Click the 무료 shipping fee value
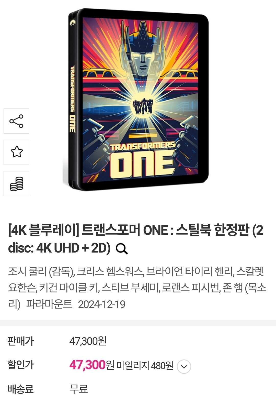Image resolution: width=276 pixels, height=404 pixels. pyautogui.click(x=79, y=389)
